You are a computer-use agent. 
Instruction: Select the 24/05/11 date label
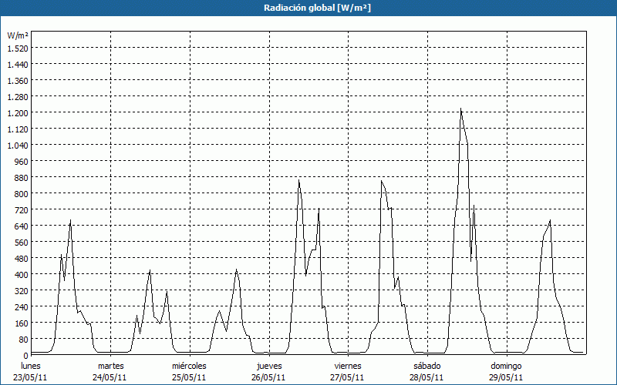point(110,377)
